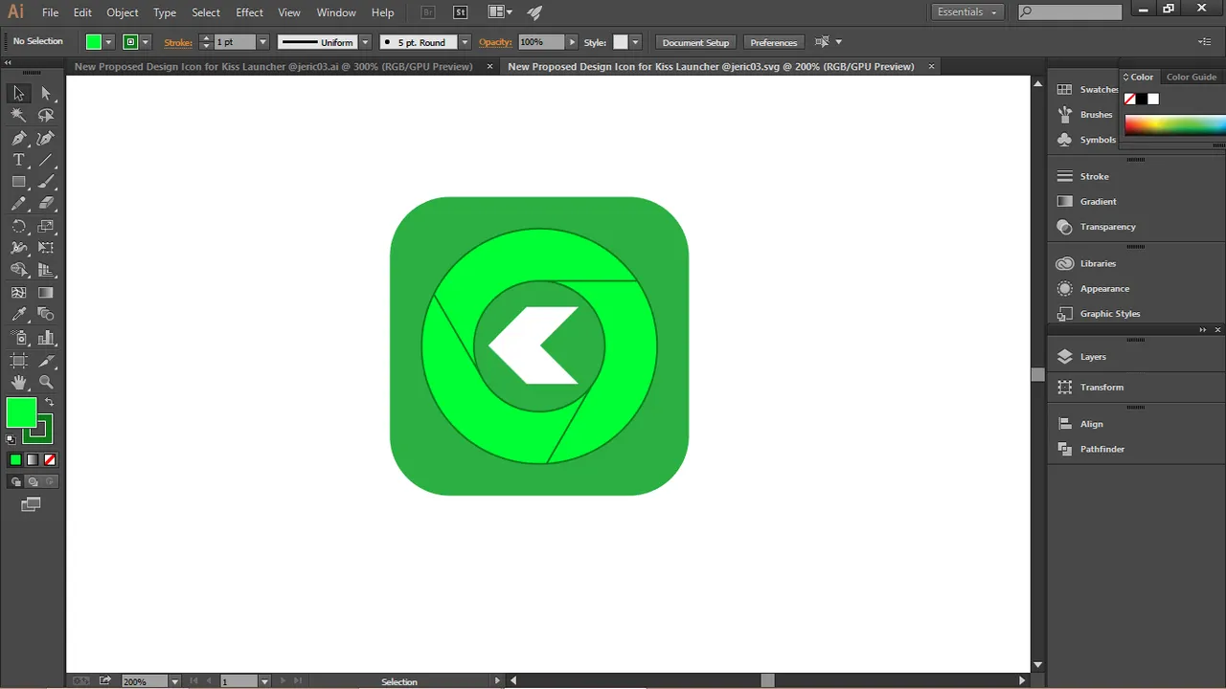Viewport: 1226px width, 689px height.
Task: Open Adobe Stock St icon
Action: 460,12
